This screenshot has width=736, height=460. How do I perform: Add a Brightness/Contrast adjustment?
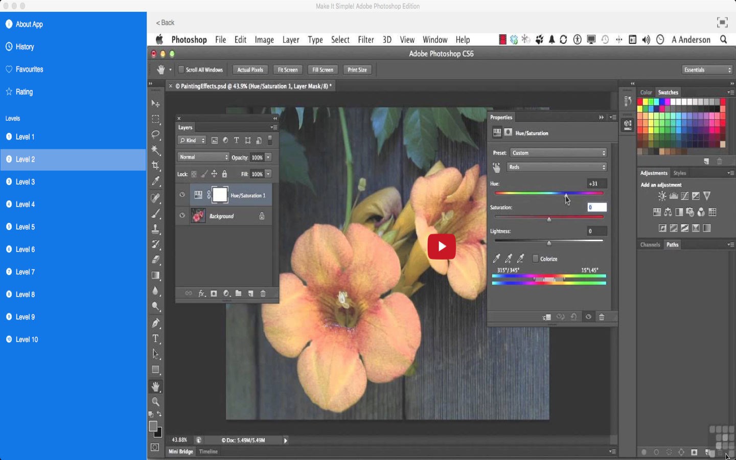point(662,196)
